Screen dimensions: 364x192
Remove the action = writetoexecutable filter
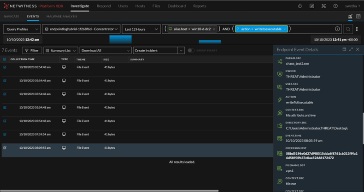point(285,29)
